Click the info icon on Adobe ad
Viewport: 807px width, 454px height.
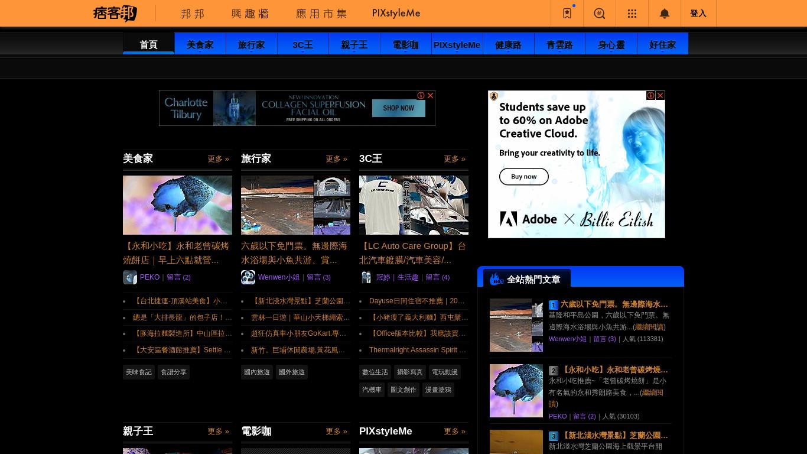pyautogui.click(x=650, y=95)
